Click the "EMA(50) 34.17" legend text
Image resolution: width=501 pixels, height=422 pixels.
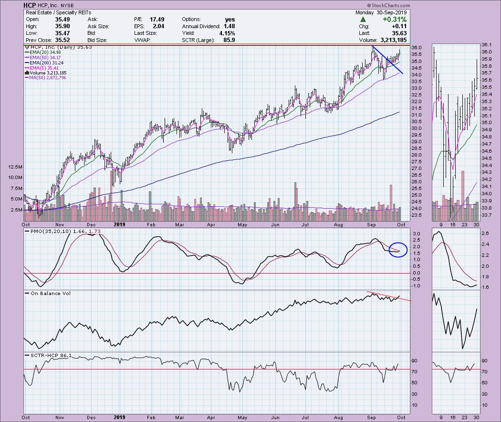pyautogui.click(x=45, y=58)
